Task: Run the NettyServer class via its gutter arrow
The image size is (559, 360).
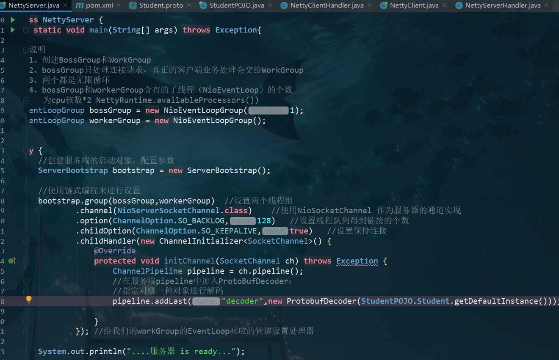Action: point(13,20)
